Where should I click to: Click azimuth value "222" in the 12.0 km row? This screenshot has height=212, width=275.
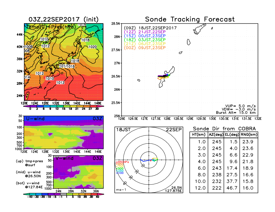pyautogui.click(x=217, y=188)
